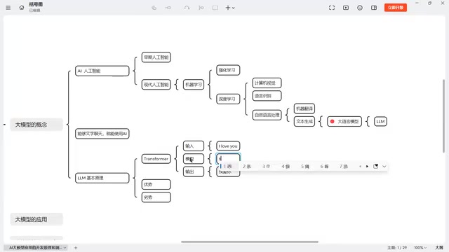
Task: Select the 大模型的概念 main topic
Action: click(x=36, y=125)
